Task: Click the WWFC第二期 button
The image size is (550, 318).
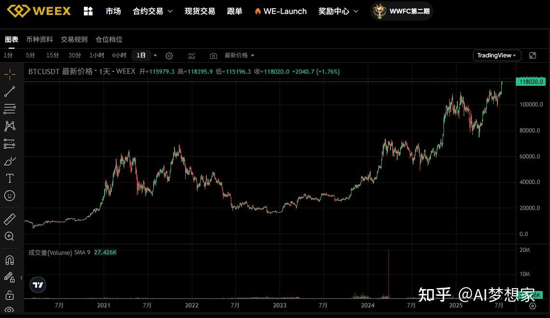Action: tap(402, 11)
